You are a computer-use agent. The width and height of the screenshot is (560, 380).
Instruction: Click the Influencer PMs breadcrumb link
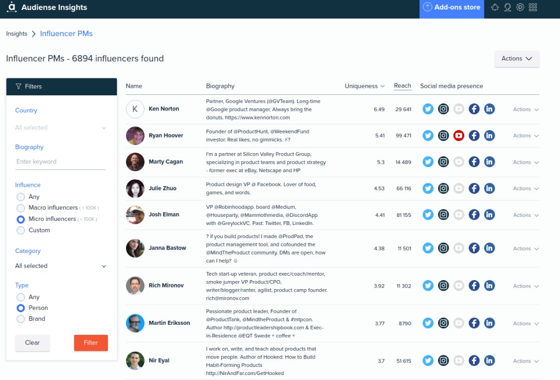tap(66, 34)
